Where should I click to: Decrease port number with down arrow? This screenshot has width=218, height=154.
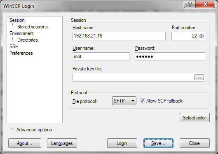[202, 37]
